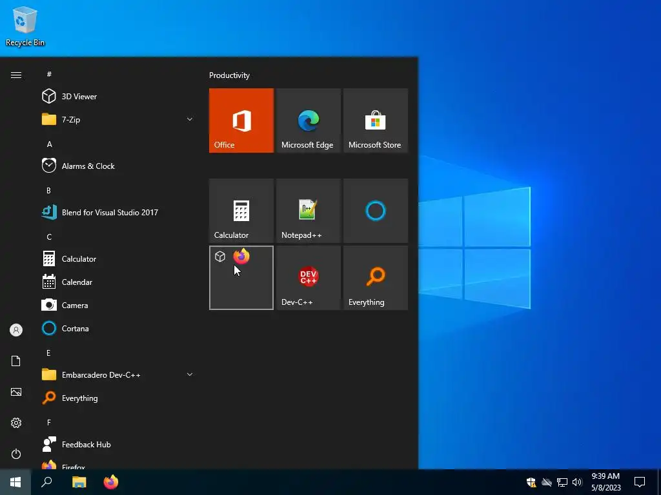This screenshot has height=495, width=661.
Task: Open the Dev-C++ tile
Action: [x=308, y=278]
